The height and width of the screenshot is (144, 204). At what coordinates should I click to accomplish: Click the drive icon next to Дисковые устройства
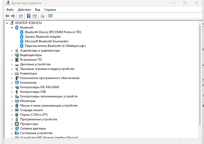click(x=17, y=64)
